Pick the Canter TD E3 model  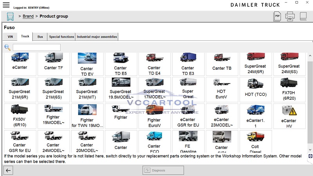pos(188,64)
